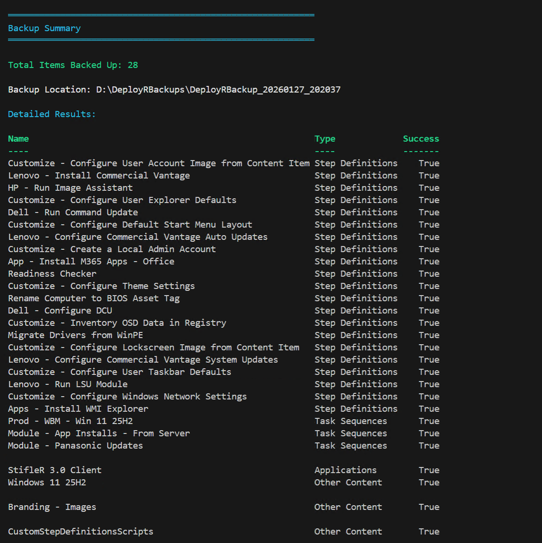Click True value for CustomStepDefinitionsScripts
This screenshot has height=543, width=542.
(429, 532)
